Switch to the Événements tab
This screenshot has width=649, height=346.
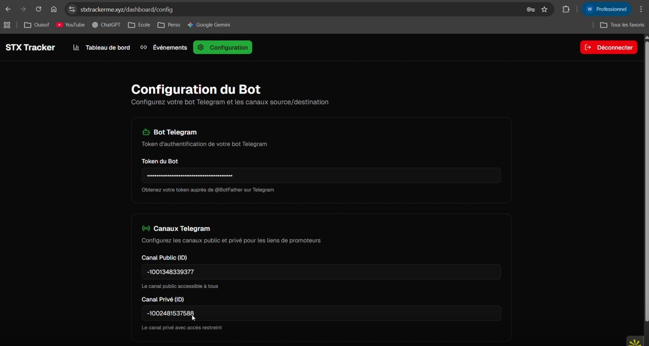[x=164, y=48]
